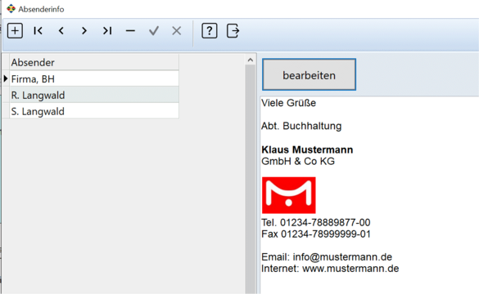Go to the previous record
This screenshot has width=479, height=294.
[61, 31]
